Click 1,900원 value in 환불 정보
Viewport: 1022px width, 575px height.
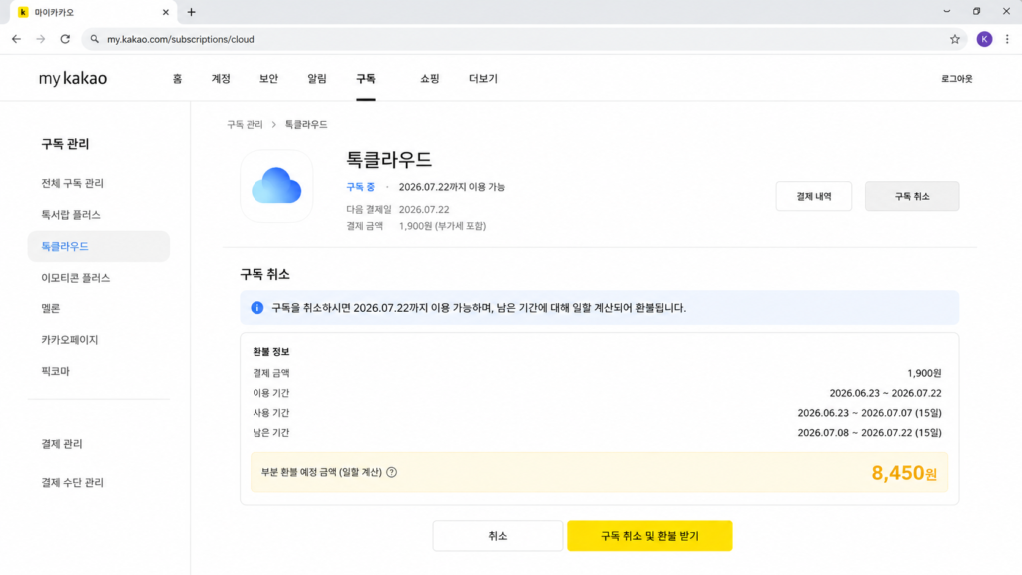[924, 373]
